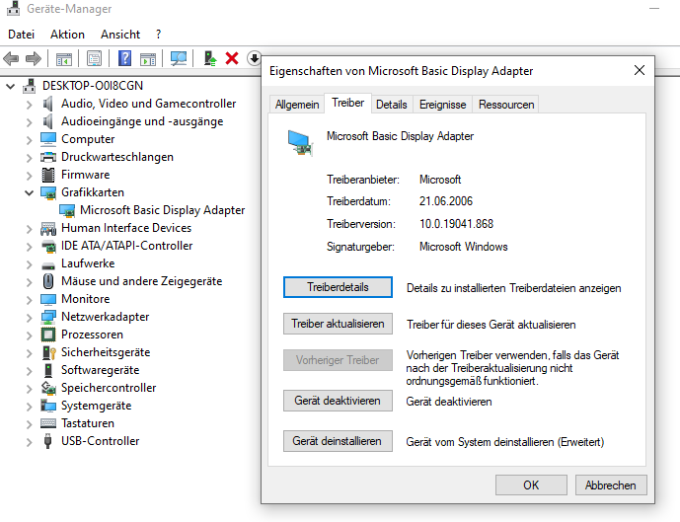
Task: Open the Datei menu
Action: point(22,35)
